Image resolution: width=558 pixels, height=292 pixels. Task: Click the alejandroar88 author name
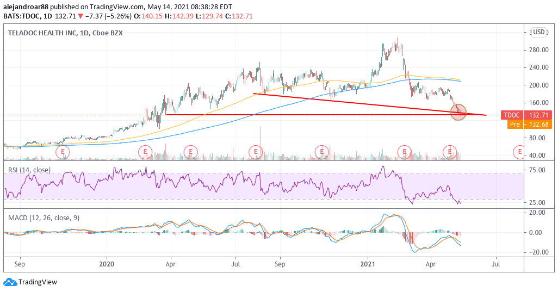[x=26, y=7]
